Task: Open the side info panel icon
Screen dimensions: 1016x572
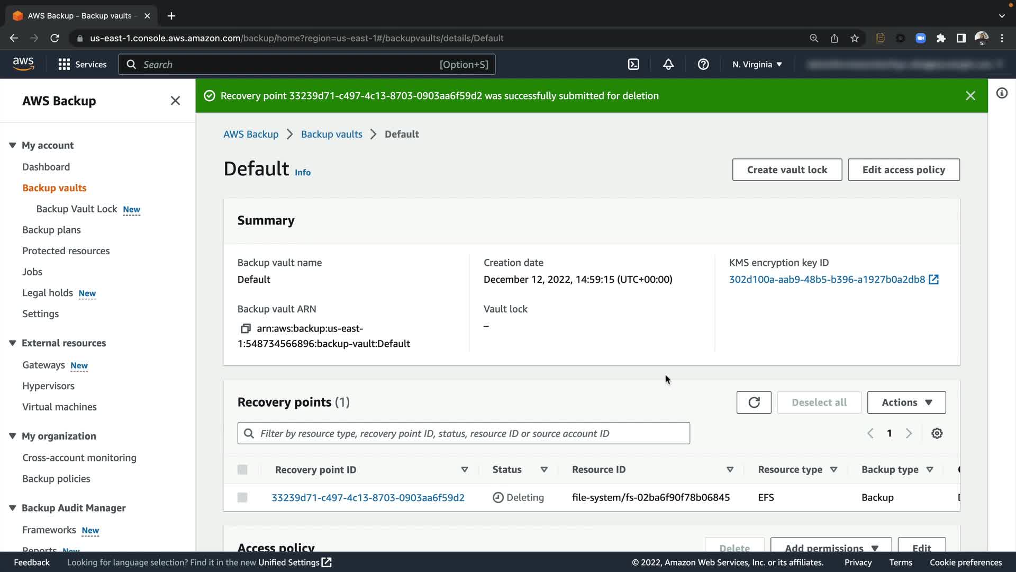Action: 1001,94
